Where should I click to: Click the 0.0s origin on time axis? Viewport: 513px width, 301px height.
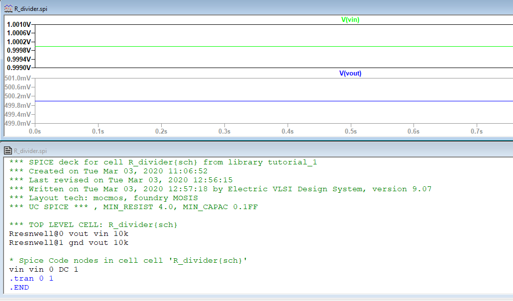pos(35,132)
